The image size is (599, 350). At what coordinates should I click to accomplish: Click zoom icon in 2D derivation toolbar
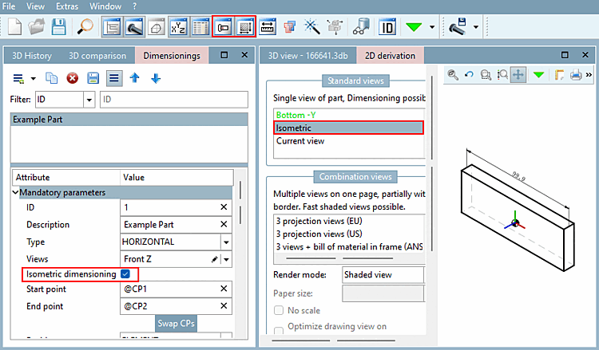coord(453,75)
